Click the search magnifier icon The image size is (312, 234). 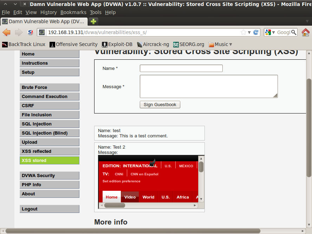click(293, 32)
